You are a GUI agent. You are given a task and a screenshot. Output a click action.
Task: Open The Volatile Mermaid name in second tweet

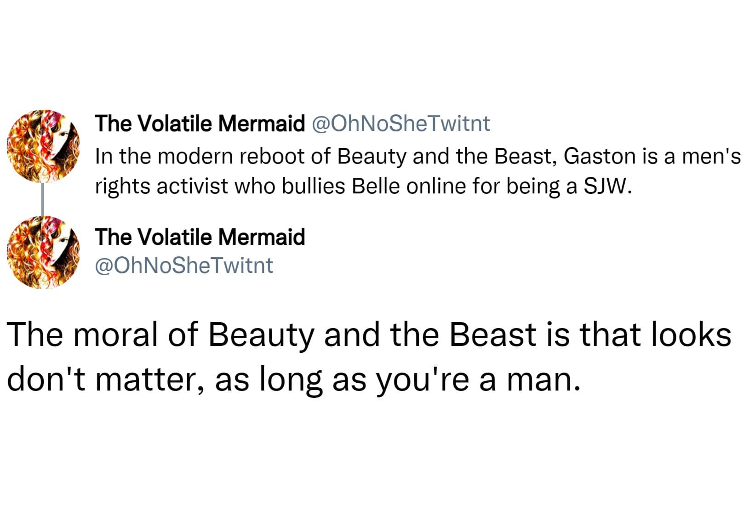200,237
